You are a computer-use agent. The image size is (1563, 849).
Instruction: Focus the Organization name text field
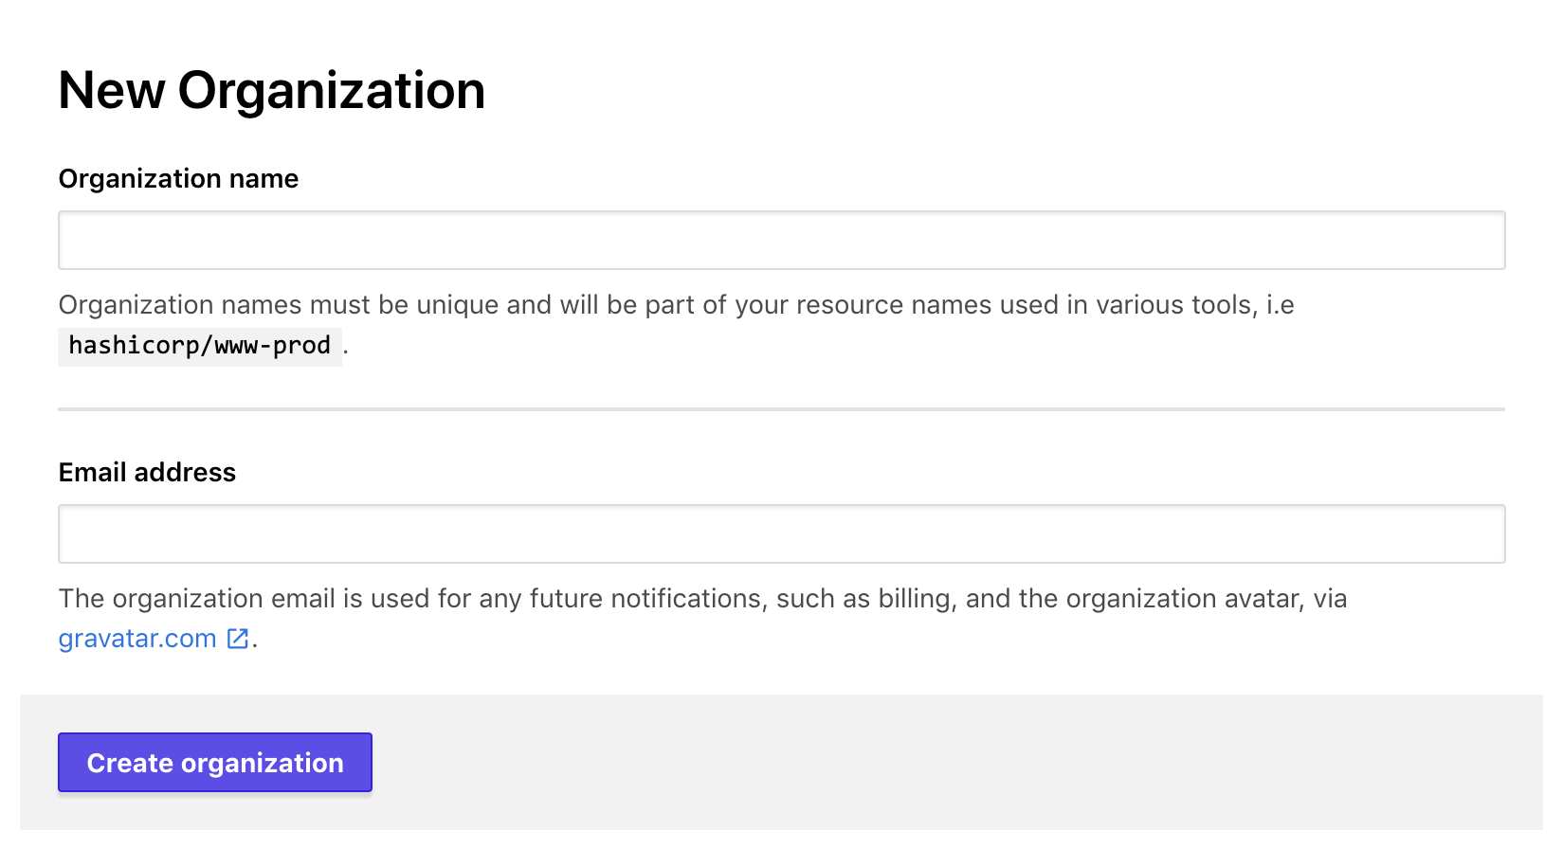tap(781, 241)
